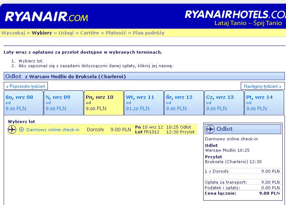This screenshot has width=286, height=205.
Task: Go to the next week (Następny tydzień)
Action: [x=262, y=86]
